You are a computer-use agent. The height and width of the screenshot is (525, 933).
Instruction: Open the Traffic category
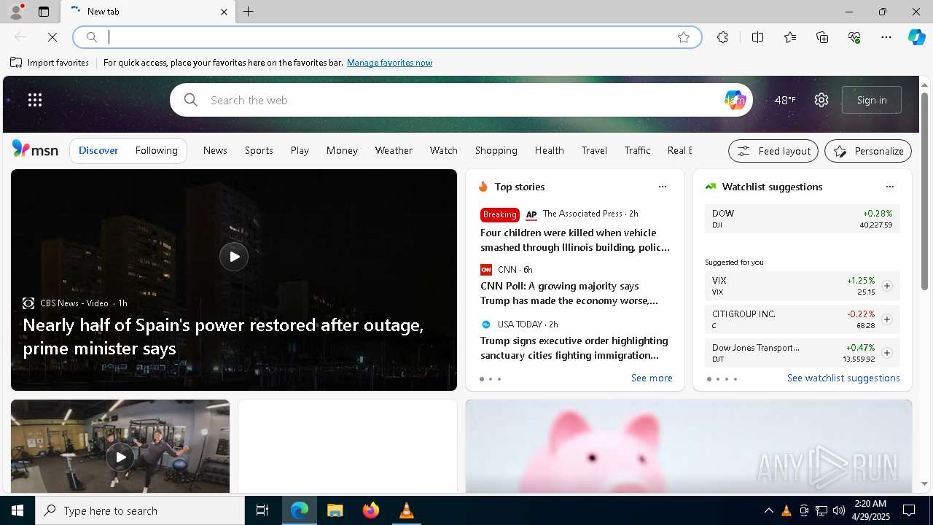(x=637, y=150)
